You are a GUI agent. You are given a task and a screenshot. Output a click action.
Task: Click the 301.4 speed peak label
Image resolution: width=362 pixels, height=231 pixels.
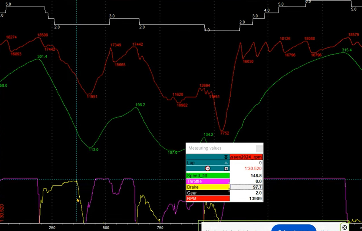[42, 56]
